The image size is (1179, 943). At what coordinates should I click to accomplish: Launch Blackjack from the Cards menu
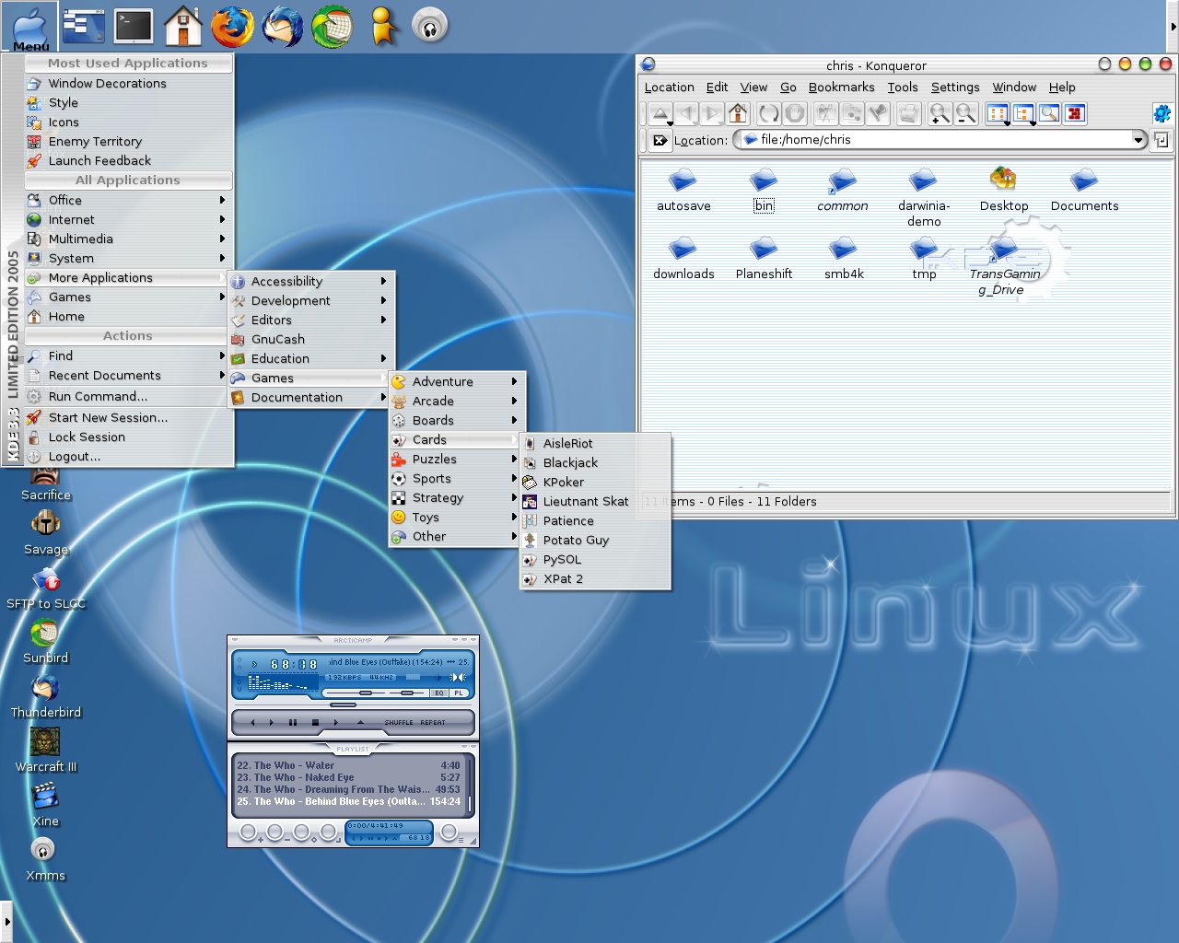(x=595, y=462)
